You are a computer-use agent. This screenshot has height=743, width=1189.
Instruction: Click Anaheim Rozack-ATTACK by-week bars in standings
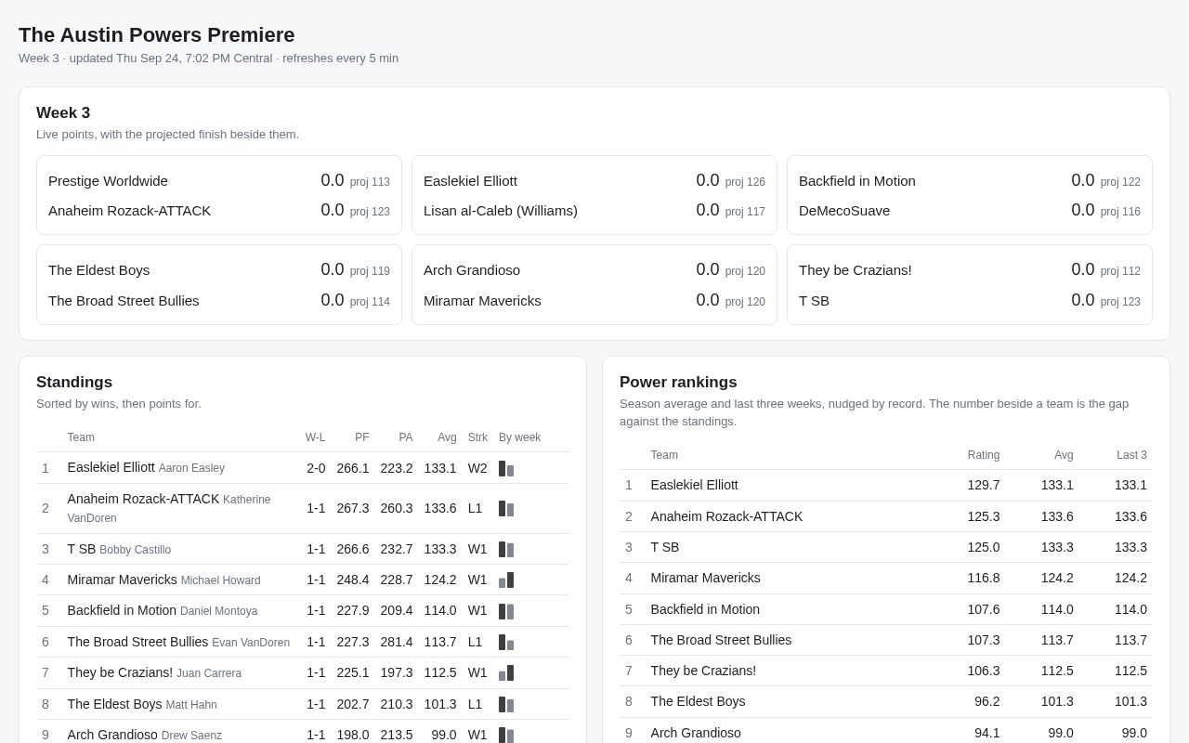pyautogui.click(x=506, y=508)
